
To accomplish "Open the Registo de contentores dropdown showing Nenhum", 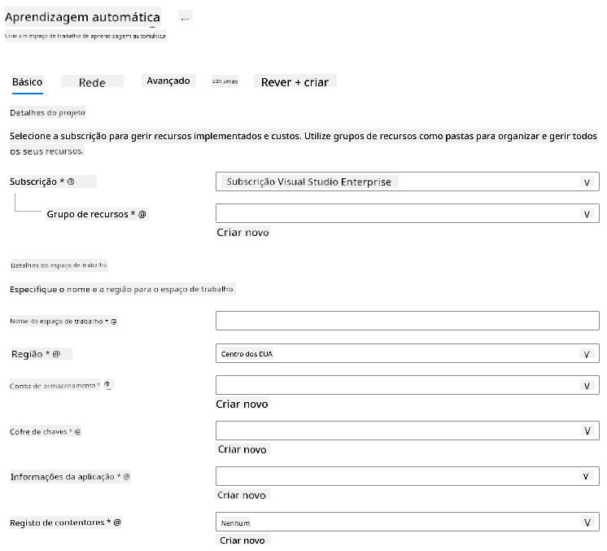I will click(x=408, y=522).
